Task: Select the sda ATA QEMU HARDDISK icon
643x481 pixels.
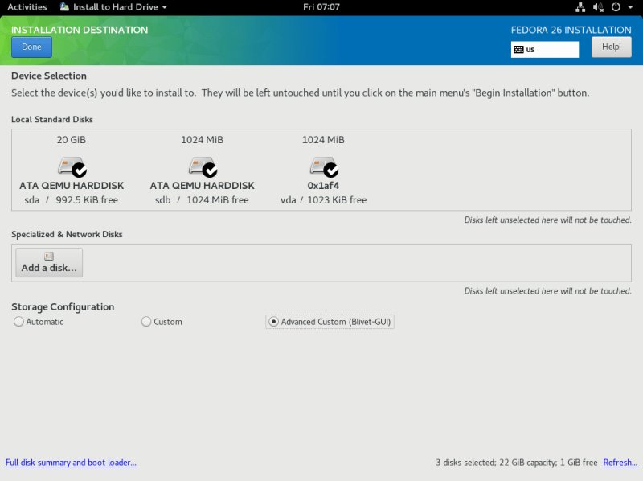Action: 71,167
